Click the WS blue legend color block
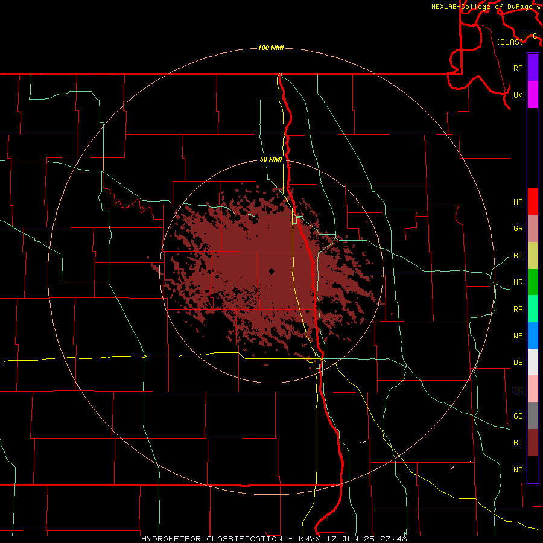 click(x=533, y=335)
